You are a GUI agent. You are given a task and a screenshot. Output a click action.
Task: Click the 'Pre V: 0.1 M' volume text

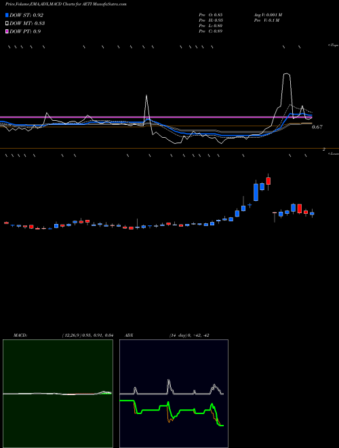click(x=267, y=20)
